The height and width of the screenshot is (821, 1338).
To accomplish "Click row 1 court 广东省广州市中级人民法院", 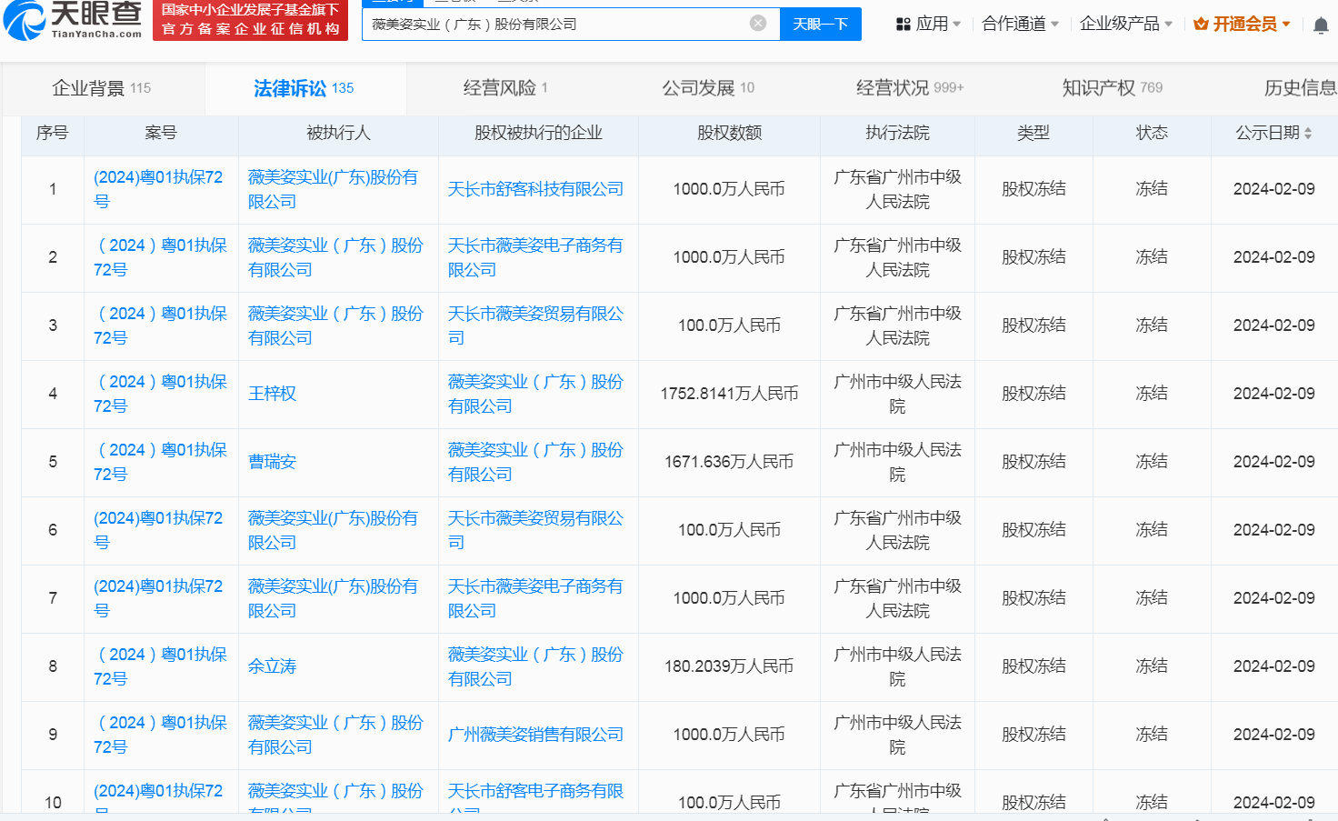I will [897, 189].
